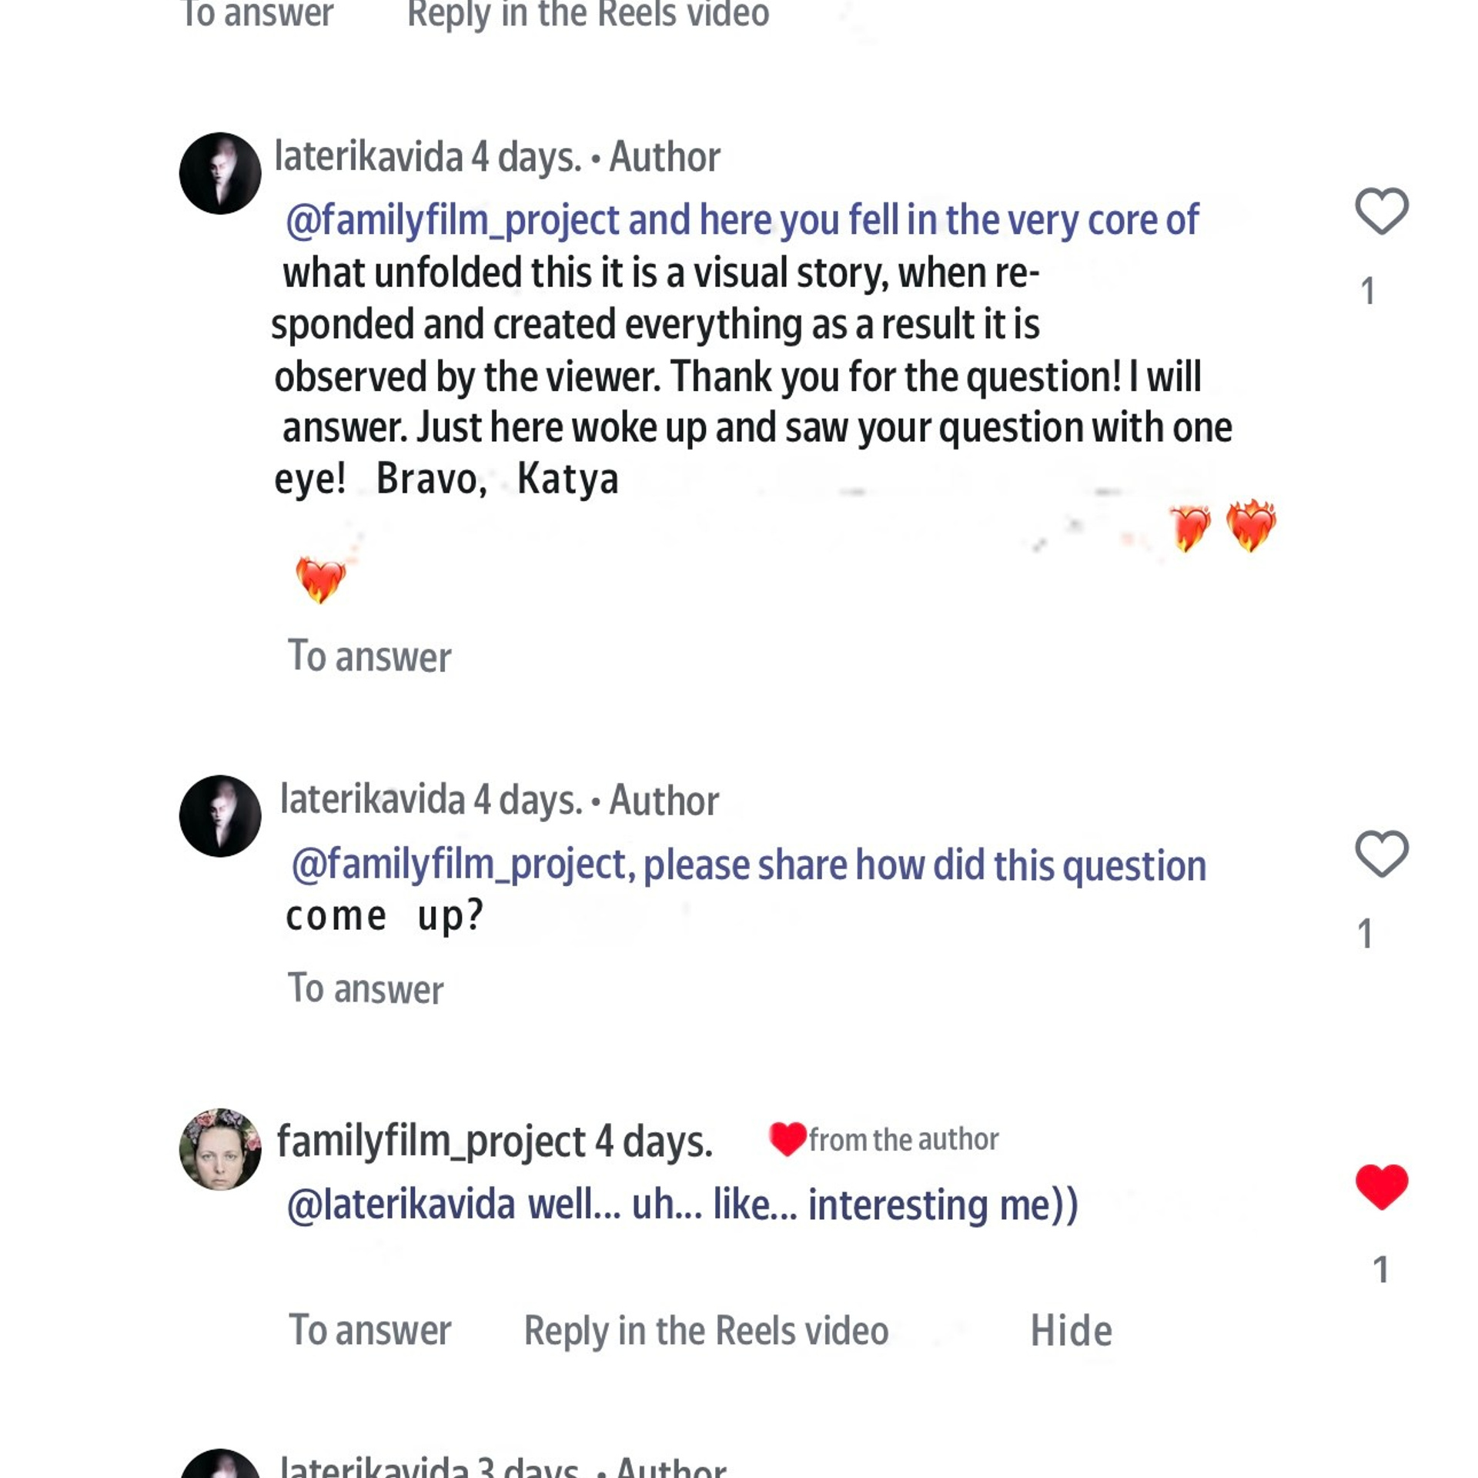
Task: Reply in the Reels video to familyfilm_project
Action: (x=706, y=1330)
